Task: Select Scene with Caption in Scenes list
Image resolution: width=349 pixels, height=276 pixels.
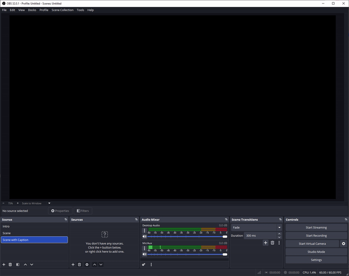Action: point(34,240)
